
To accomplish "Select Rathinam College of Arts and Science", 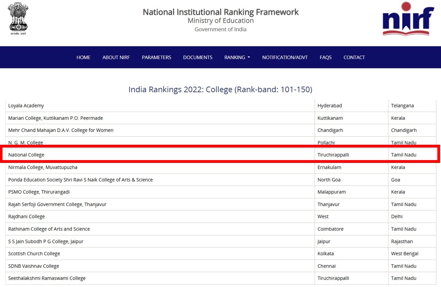I will [x=49, y=229].
